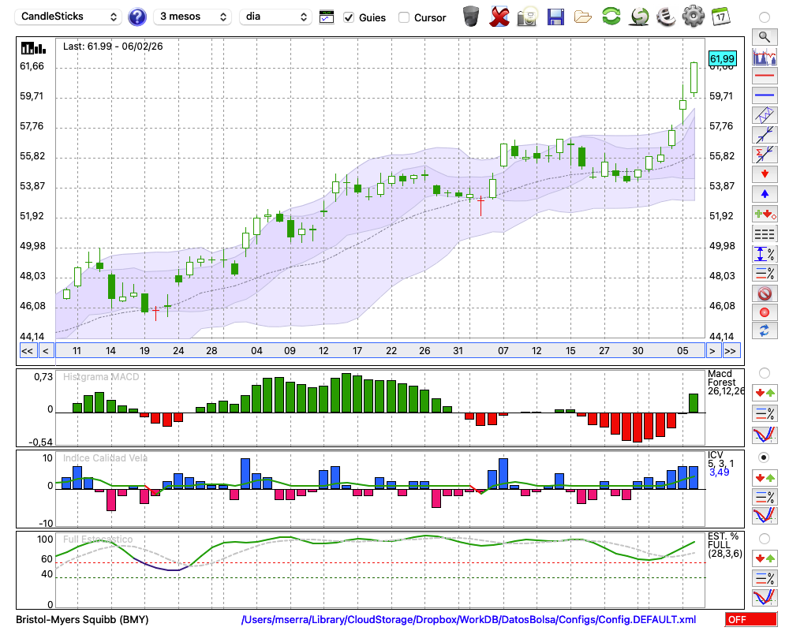Select the sigma regression line tool
Screen dimensions: 789x631
point(765,155)
